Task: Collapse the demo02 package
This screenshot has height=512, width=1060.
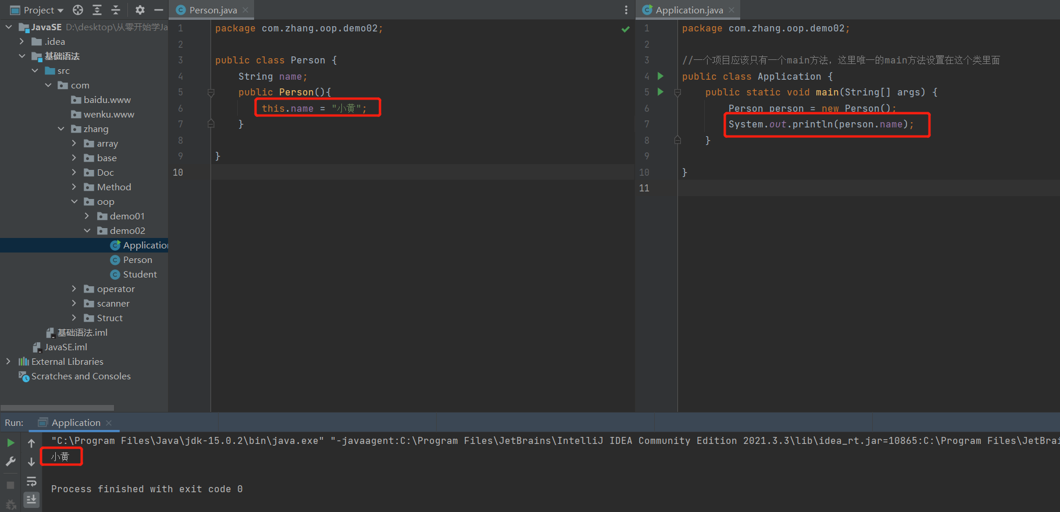Action: (x=87, y=230)
